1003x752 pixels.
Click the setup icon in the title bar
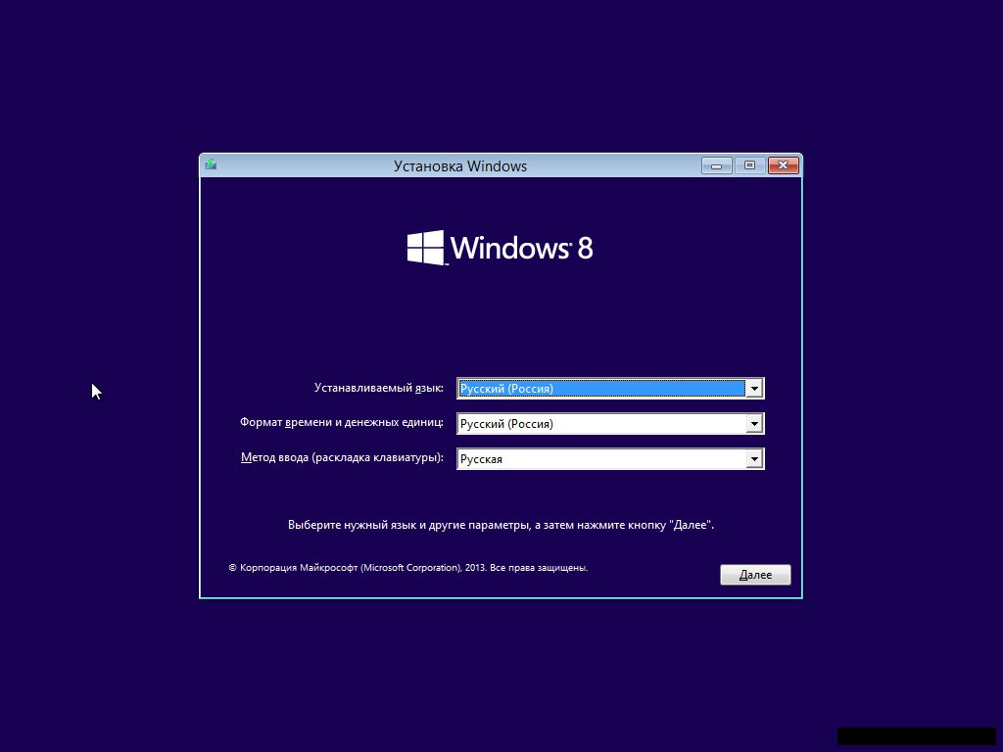pyautogui.click(x=211, y=165)
